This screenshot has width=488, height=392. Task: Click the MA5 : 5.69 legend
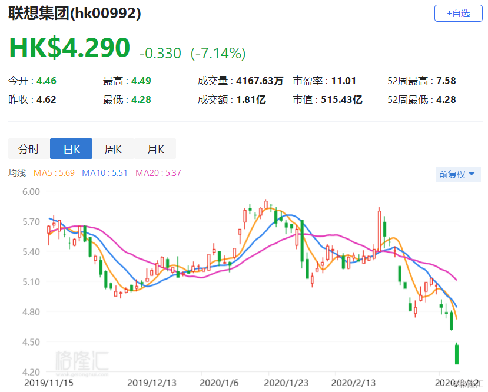point(54,173)
